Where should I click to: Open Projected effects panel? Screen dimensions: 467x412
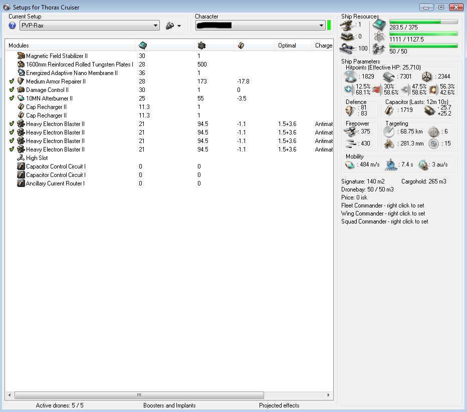click(x=279, y=405)
